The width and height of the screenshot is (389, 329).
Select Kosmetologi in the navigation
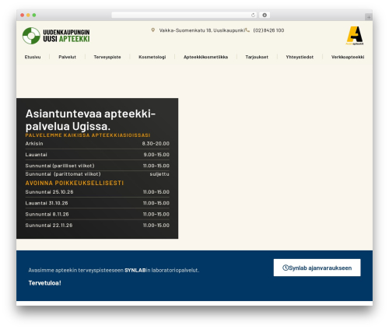tap(152, 57)
